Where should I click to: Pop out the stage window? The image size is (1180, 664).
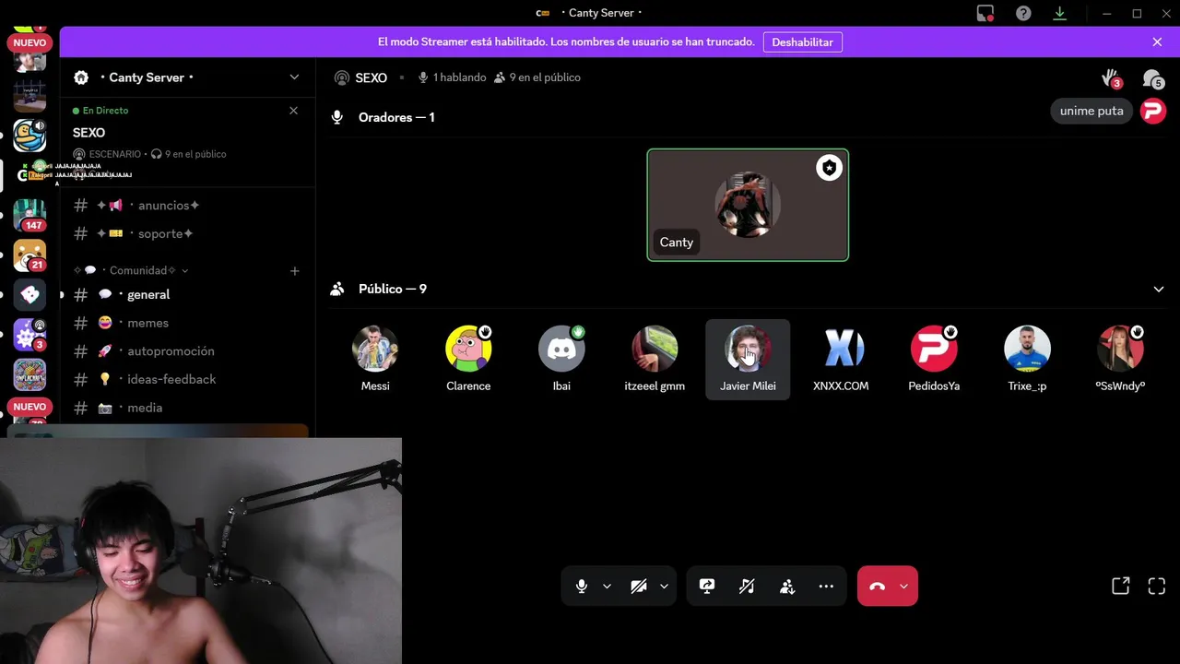coord(1120,587)
